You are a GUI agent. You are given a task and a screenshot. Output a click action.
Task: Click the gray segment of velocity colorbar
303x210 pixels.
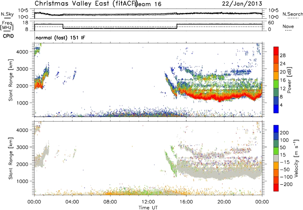[276, 158]
